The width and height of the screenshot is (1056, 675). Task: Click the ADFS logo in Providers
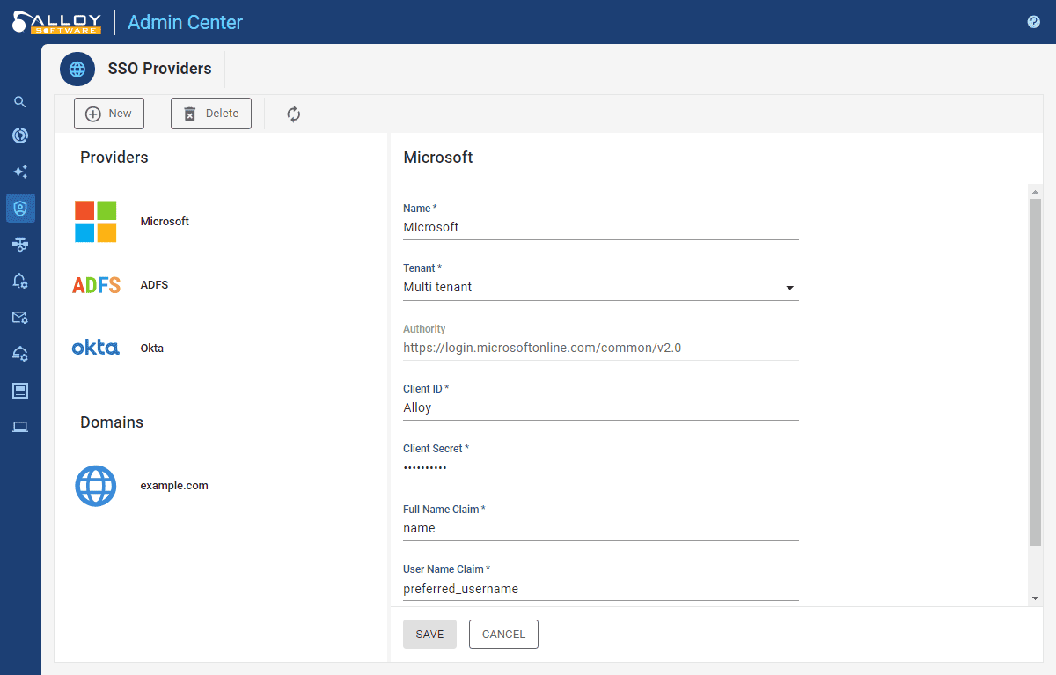coord(96,285)
